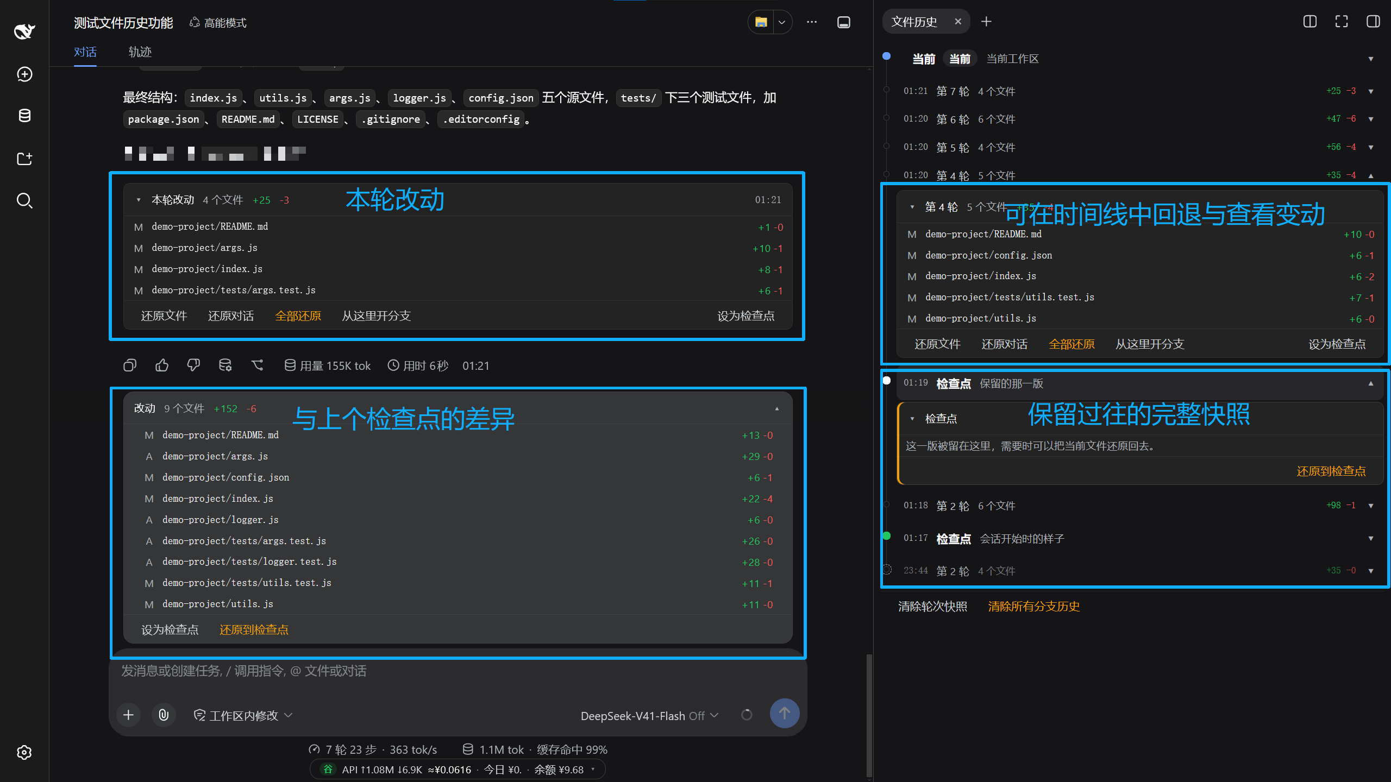The width and height of the screenshot is (1391, 782).
Task: Toggle split view icon in right panel
Action: 1310,22
